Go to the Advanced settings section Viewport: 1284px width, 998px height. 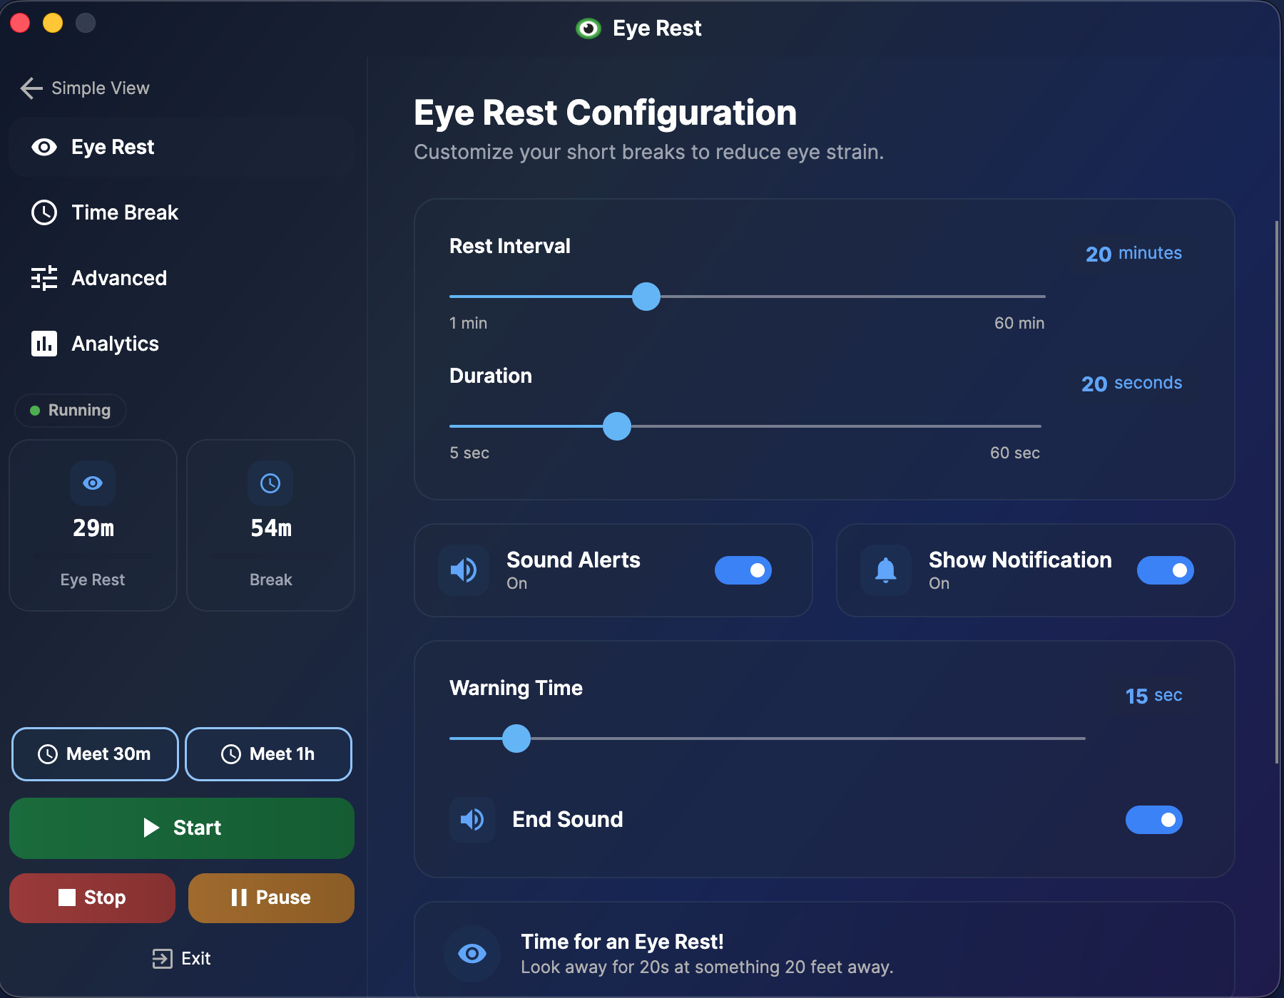coord(182,278)
